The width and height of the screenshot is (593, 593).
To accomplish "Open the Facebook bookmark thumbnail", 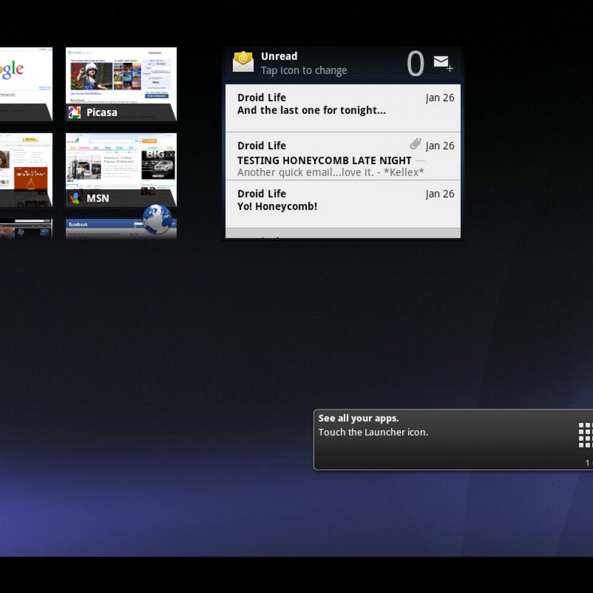I will (x=104, y=230).
